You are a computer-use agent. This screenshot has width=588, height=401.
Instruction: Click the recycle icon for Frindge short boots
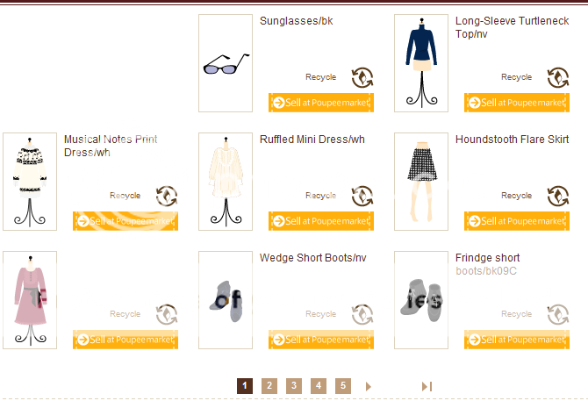click(x=558, y=314)
